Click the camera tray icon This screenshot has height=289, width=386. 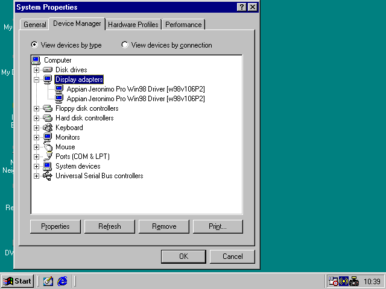click(x=354, y=281)
